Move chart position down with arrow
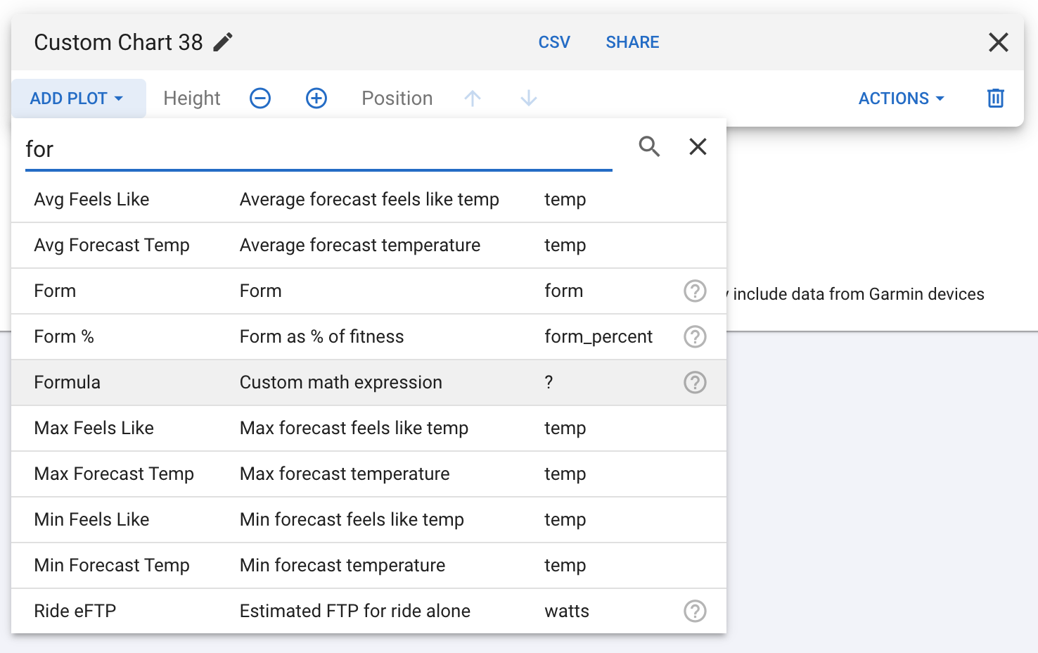The height and width of the screenshot is (653, 1038). (529, 99)
